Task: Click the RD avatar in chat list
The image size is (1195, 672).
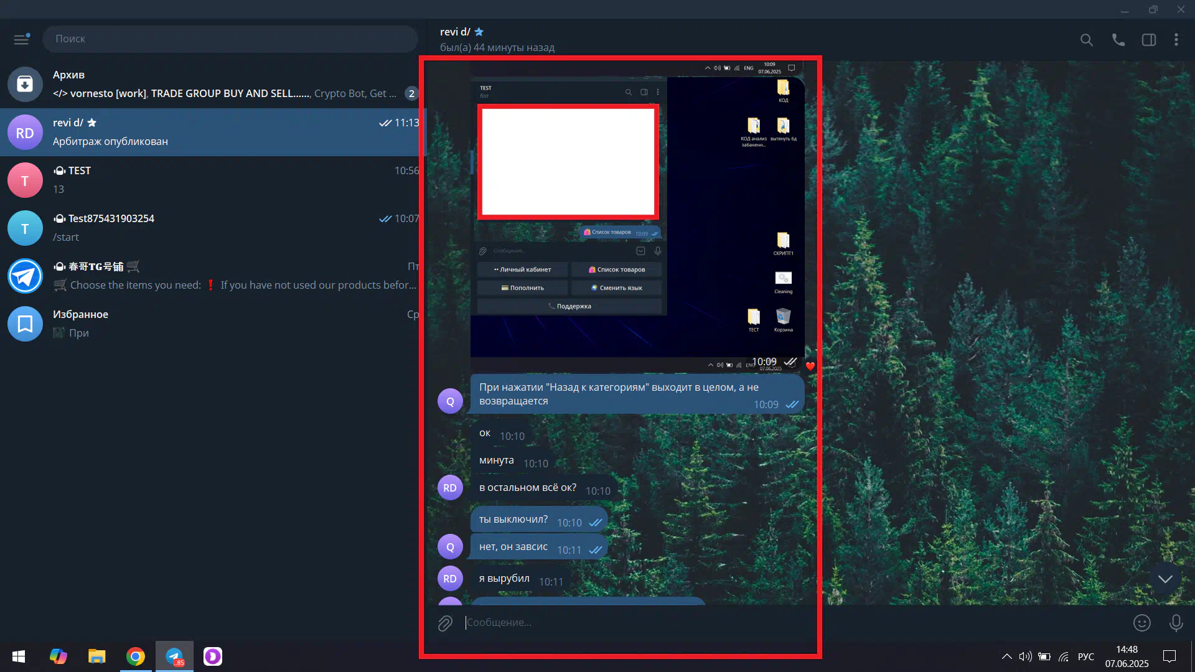Action: [x=25, y=133]
